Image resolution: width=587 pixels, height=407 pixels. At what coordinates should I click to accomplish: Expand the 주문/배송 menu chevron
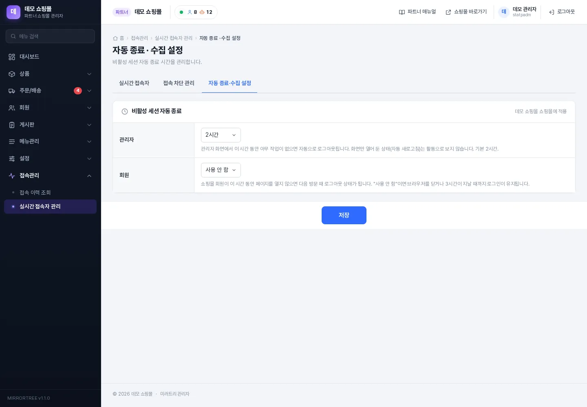point(89,91)
